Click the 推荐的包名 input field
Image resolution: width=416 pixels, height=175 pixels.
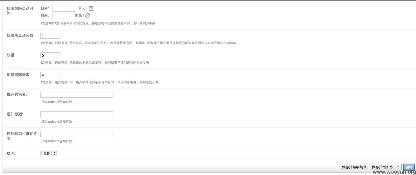click(77, 95)
